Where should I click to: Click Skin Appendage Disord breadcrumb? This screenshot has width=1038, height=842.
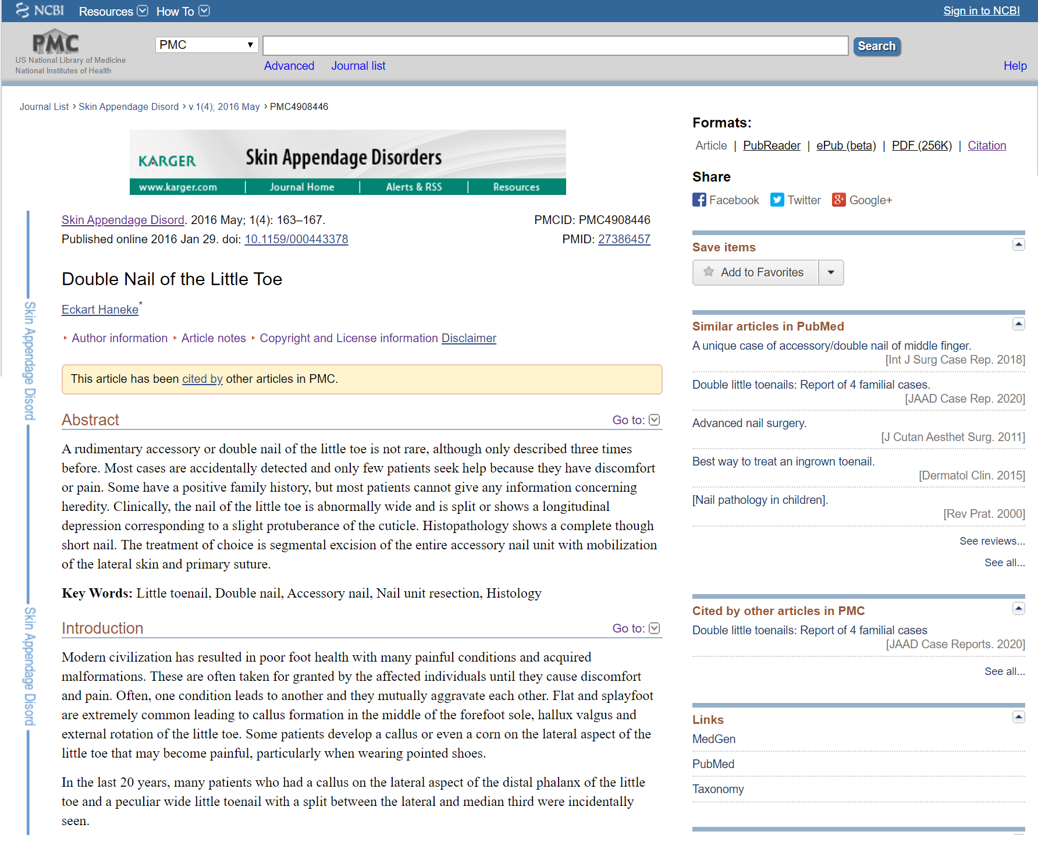coord(129,106)
